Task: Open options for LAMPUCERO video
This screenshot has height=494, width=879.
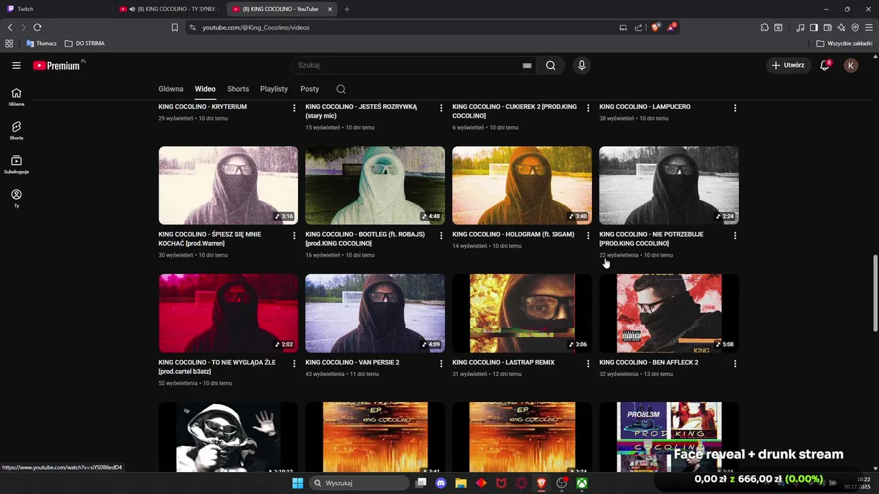Action: pos(735,108)
